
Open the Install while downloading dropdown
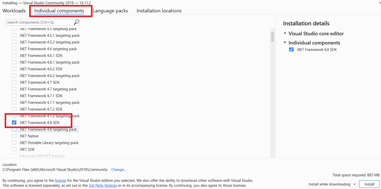pos(332,184)
